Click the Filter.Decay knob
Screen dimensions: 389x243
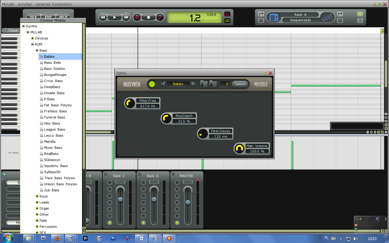(203, 134)
